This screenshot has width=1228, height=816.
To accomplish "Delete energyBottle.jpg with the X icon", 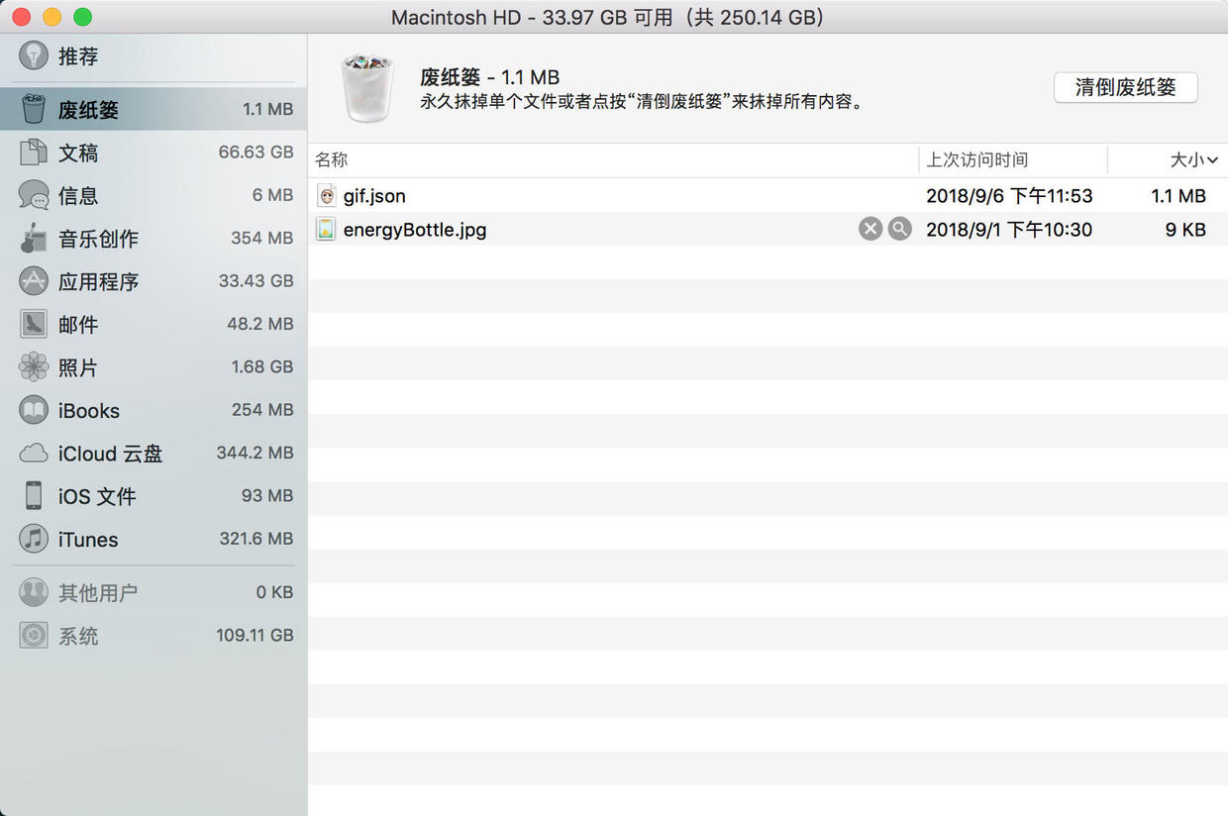I will [870, 230].
